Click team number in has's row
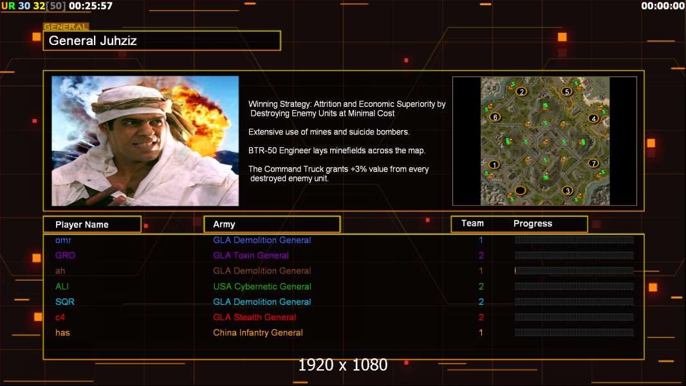This screenshot has width=686, height=386. [x=481, y=333]
